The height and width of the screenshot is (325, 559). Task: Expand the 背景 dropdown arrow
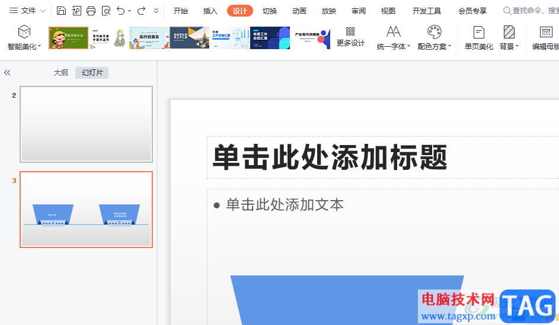point(518,46)
